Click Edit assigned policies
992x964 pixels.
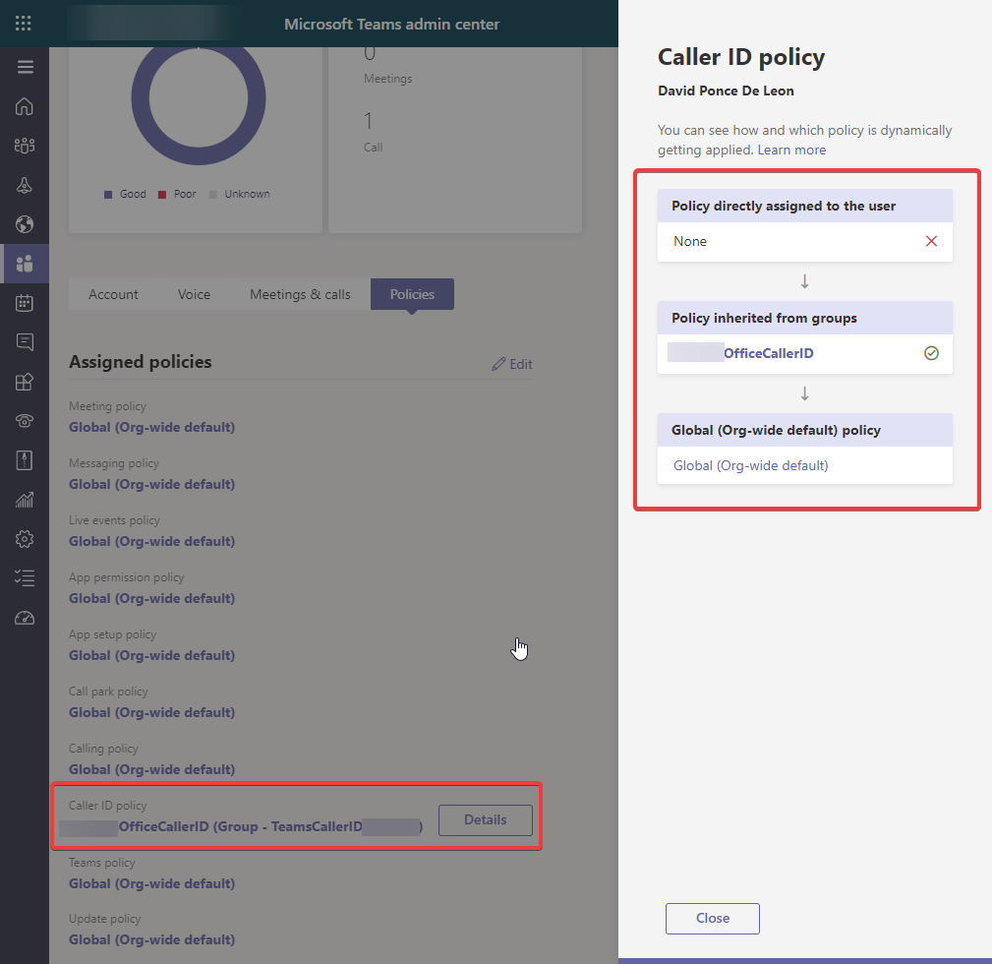tap(512, 364)
